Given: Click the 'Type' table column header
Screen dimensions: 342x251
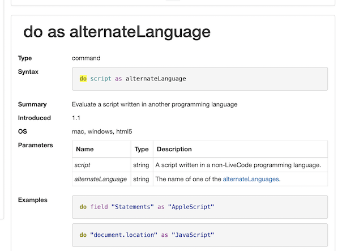Looking at the screenshot, I should pos(141,150).
